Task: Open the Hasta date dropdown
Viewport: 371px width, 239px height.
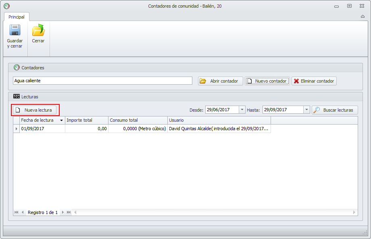Action: [306, 110]
